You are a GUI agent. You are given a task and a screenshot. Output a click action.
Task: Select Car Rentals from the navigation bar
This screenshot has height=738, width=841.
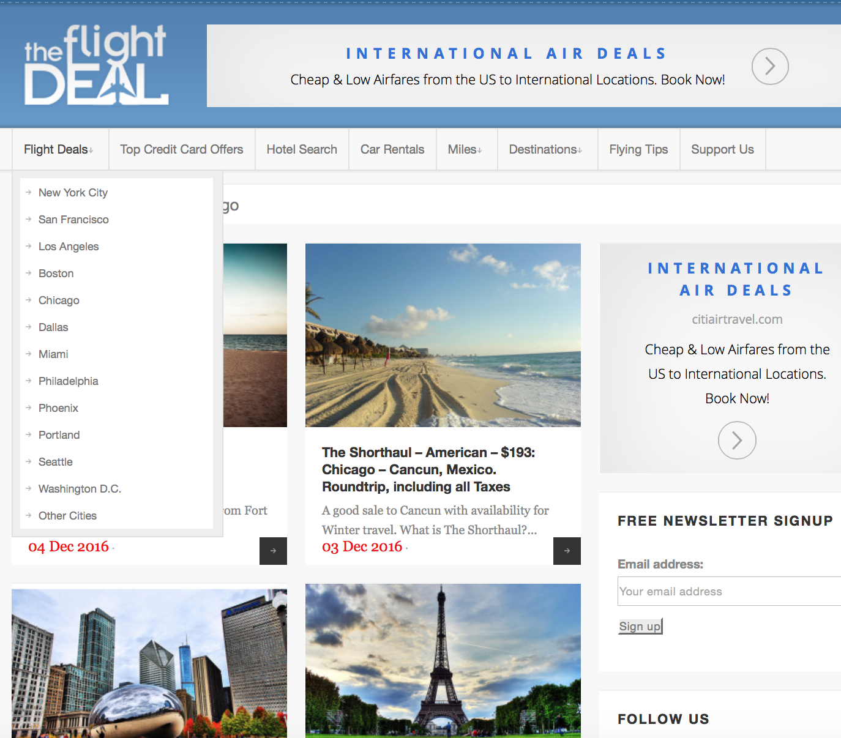click(392, 149)
